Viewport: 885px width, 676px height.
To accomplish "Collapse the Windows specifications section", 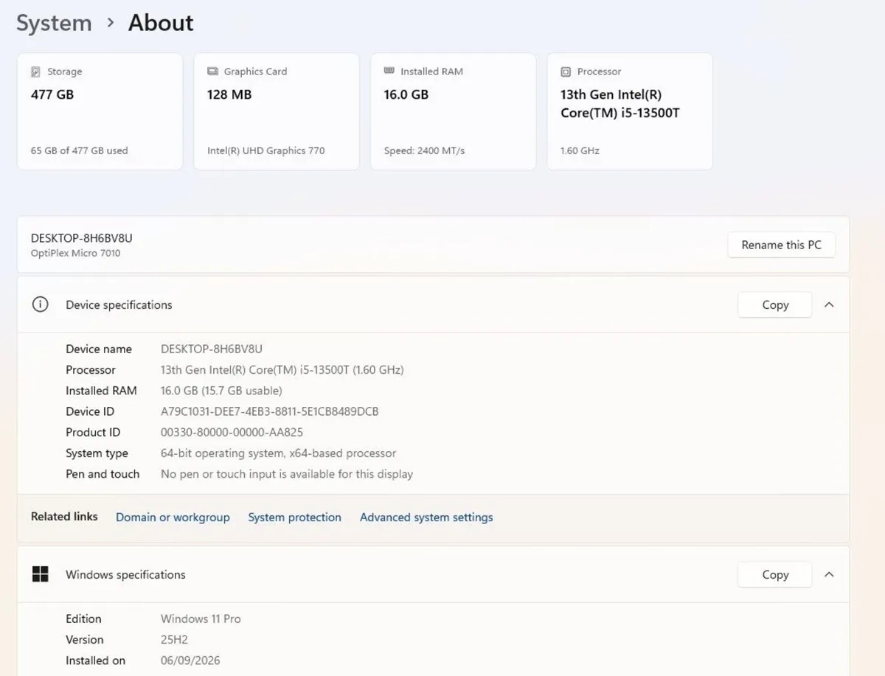I will [829, 574].
